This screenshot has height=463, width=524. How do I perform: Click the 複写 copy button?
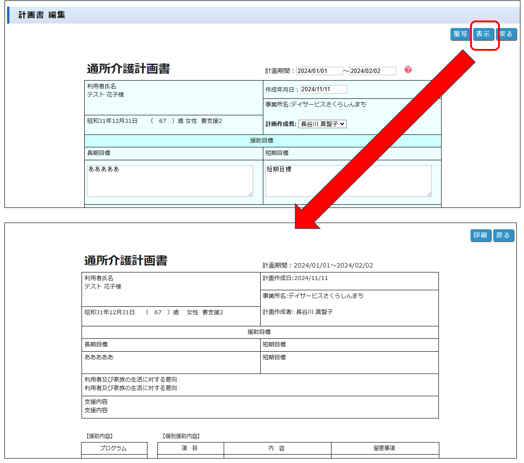tap(460, 34)
